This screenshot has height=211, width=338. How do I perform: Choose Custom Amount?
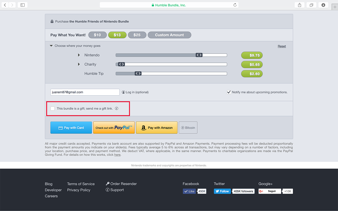tap(170, 35)
